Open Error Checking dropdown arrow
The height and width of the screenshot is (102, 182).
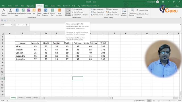coord(119,12)
